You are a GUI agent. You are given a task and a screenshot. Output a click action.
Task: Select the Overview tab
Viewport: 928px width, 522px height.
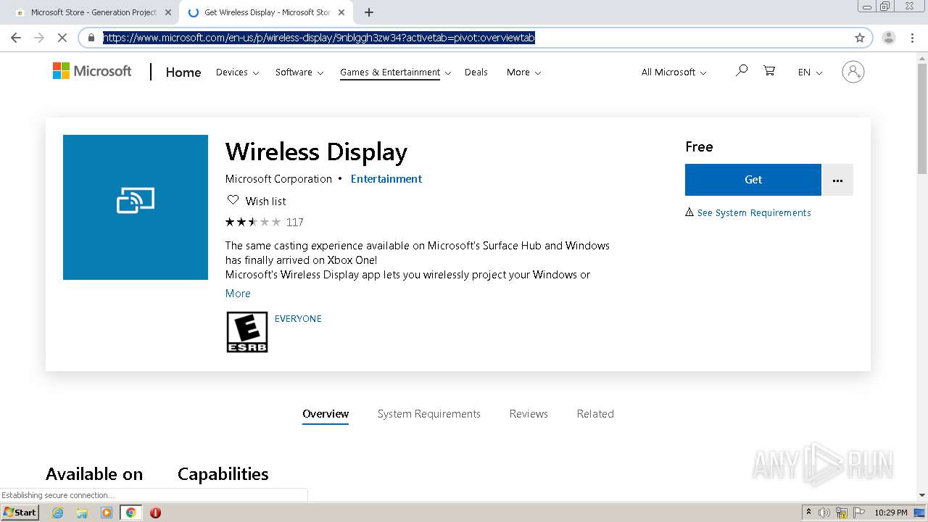pyautogui.click(x=326, y=414)
